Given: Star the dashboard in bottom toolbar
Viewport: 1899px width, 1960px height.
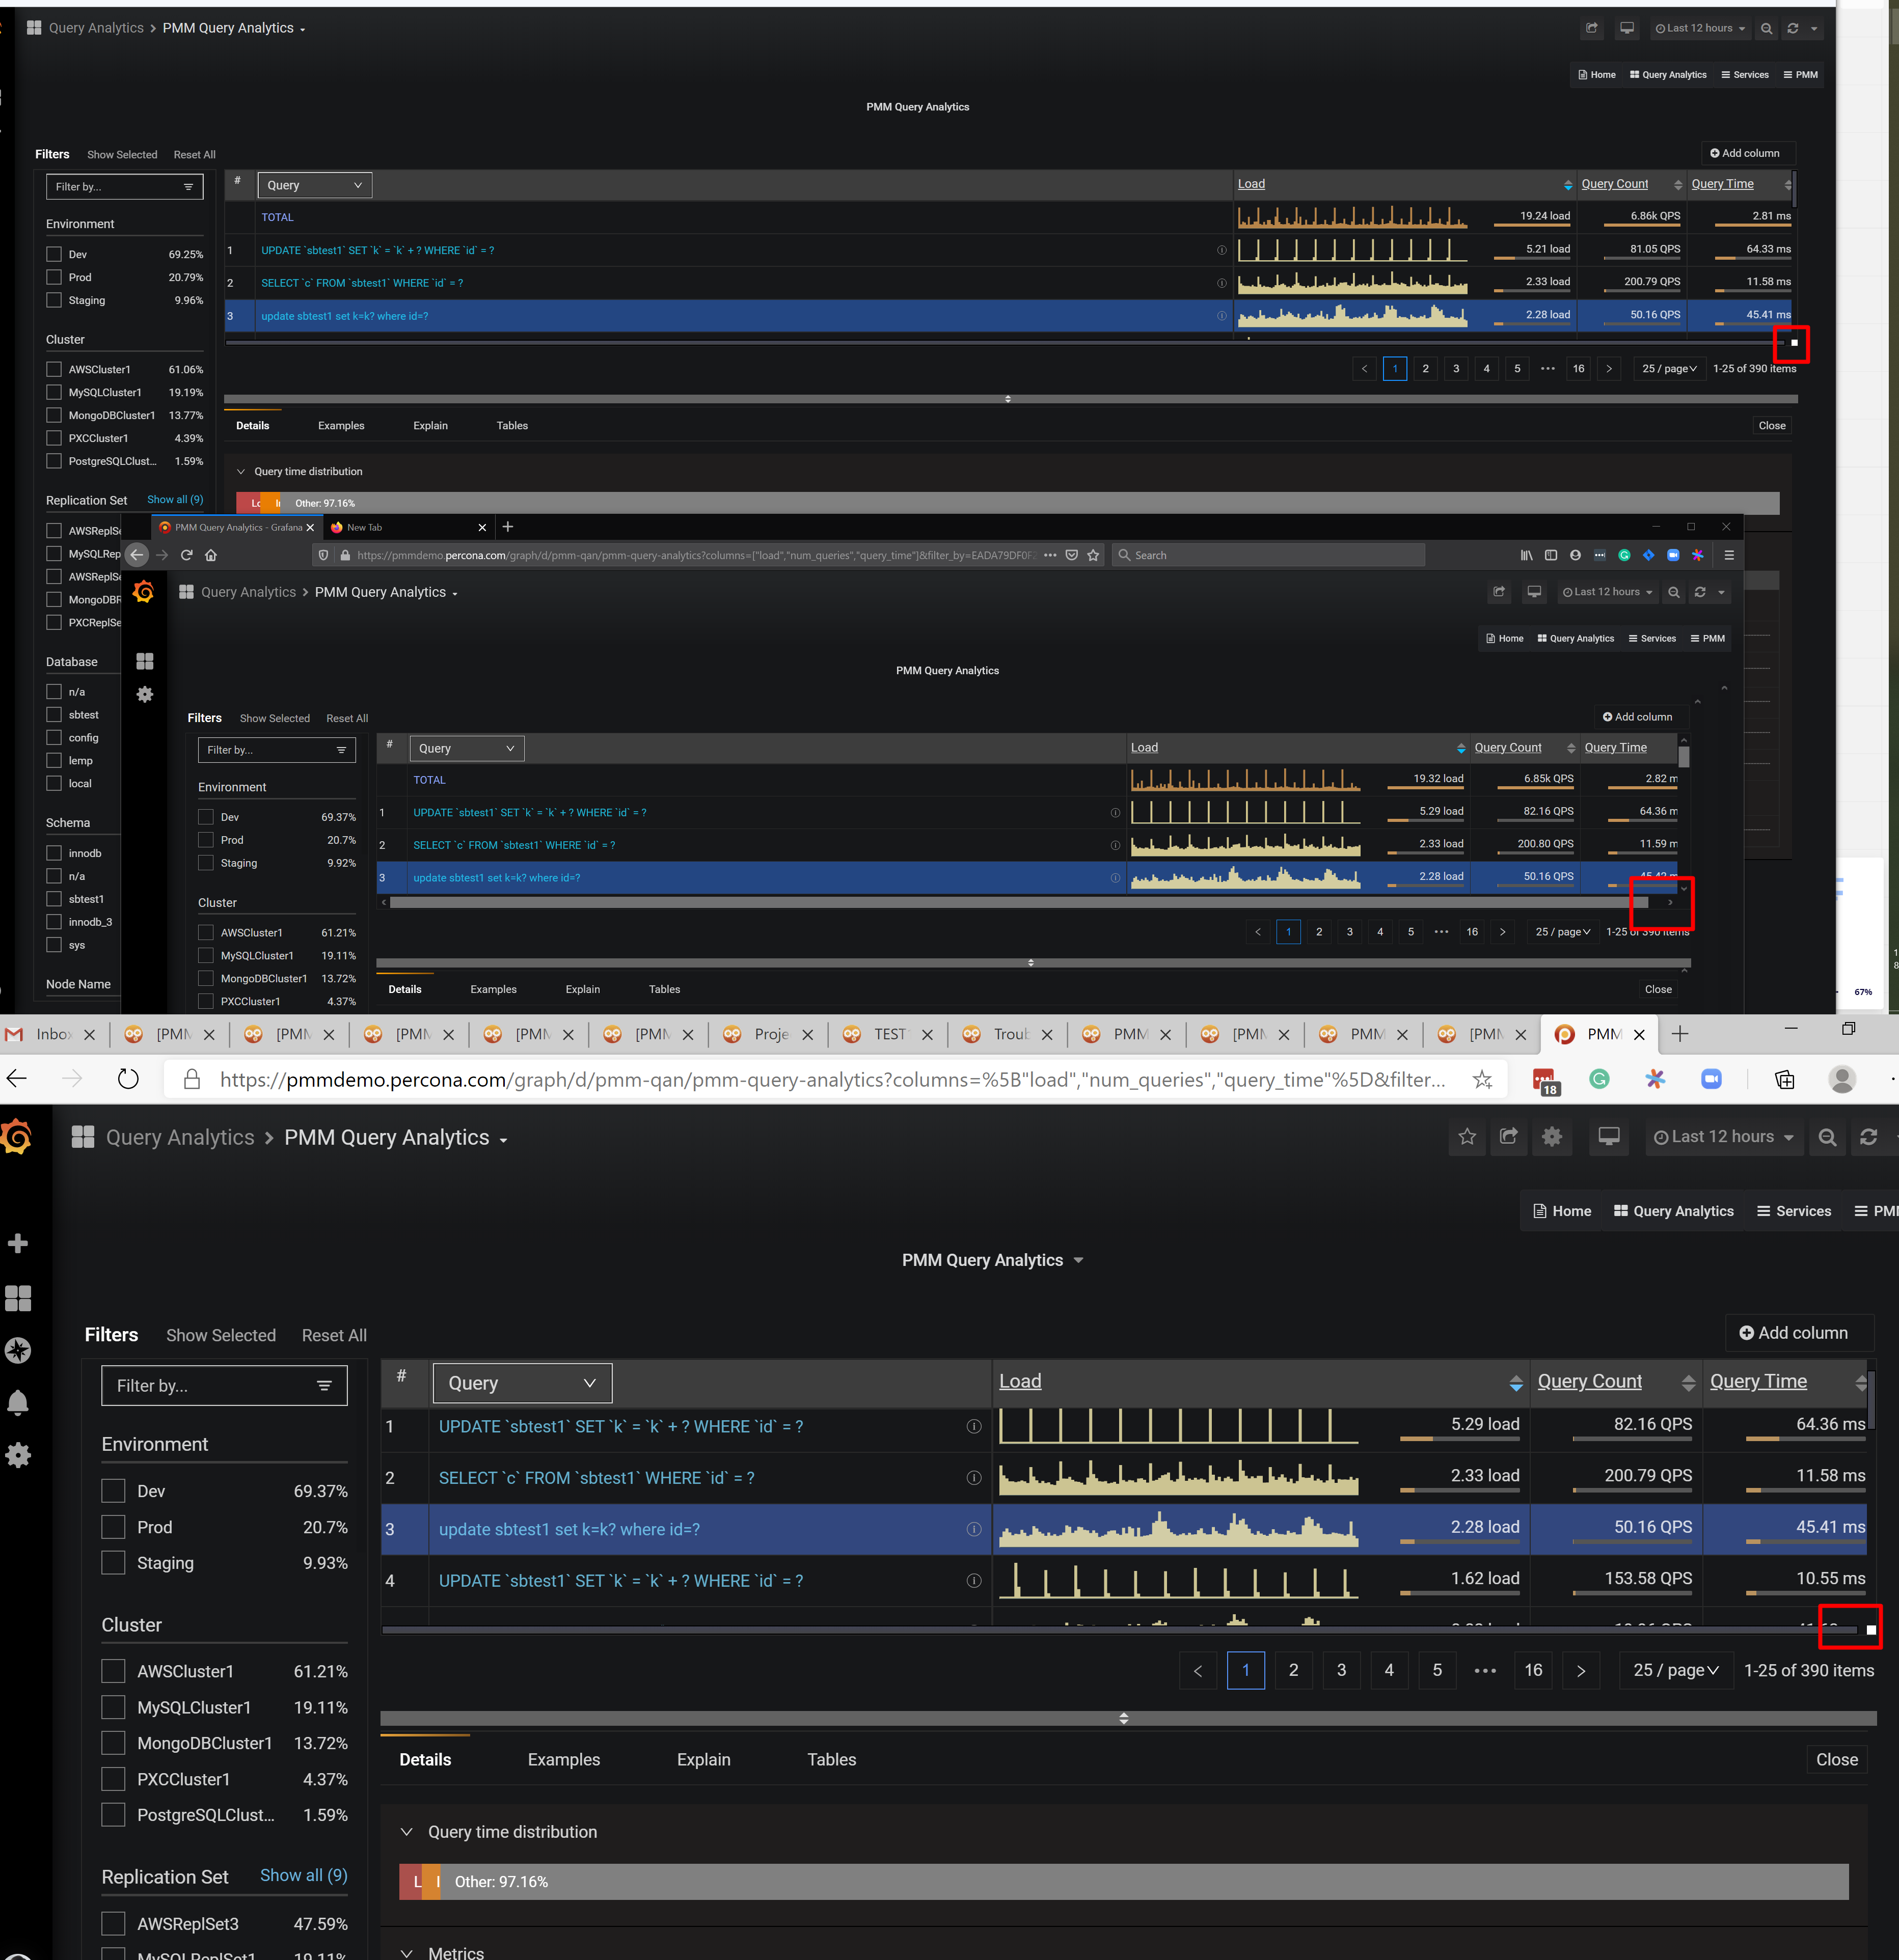Looking at the screenshot, I should [1467, 1137].
